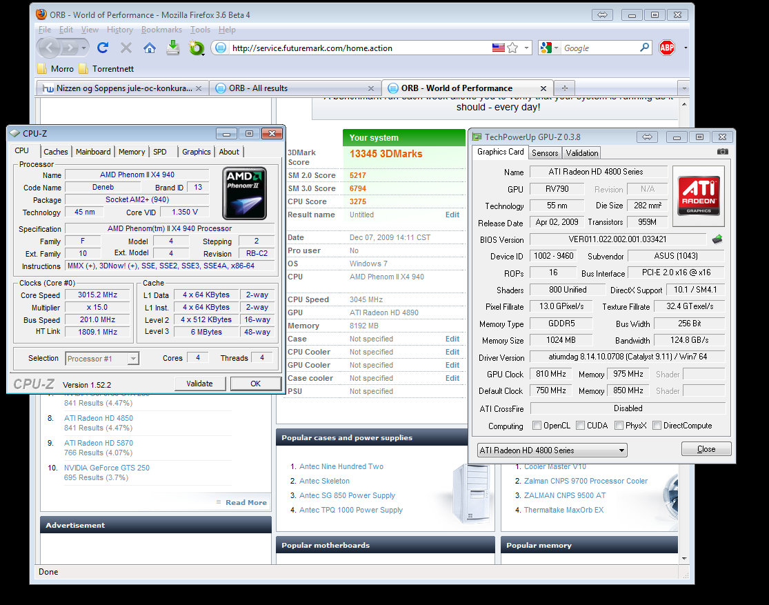Bookmark this page with the star icon
This screenshot has width=769, height=605.
(x=512, y=48)
